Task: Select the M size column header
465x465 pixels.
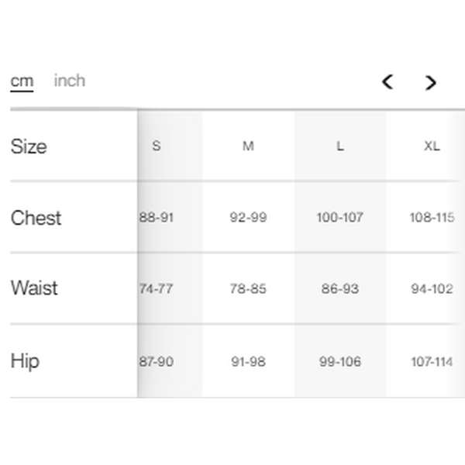Action: (248, 146)
